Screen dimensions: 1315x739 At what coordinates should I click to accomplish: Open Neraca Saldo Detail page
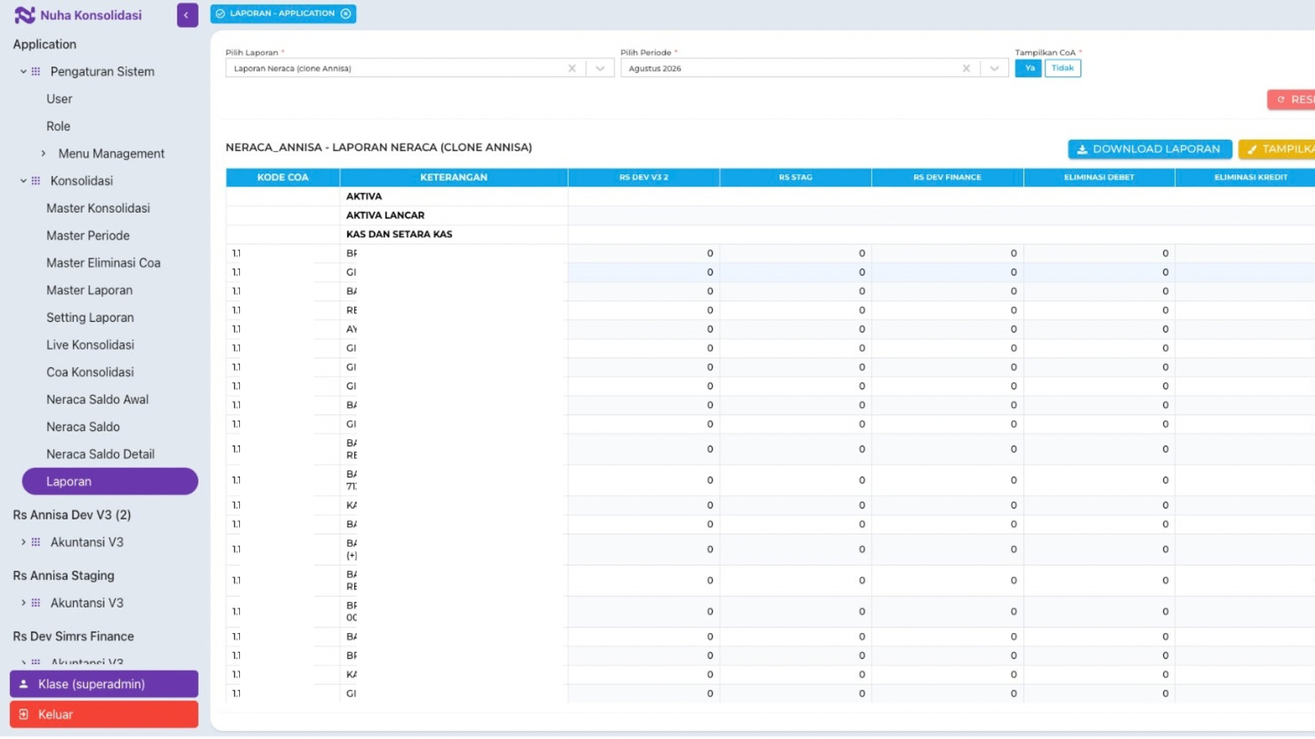[100, 454]
